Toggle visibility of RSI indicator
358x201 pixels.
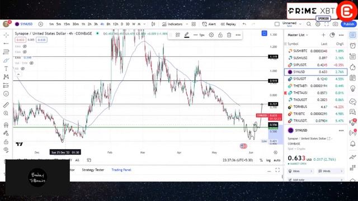(x=22, y=69)
